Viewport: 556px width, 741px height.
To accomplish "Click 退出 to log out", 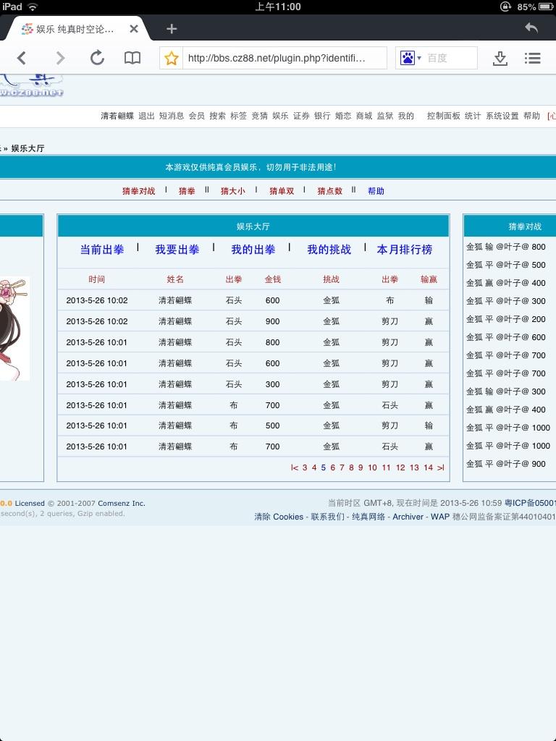I will 146,116.
